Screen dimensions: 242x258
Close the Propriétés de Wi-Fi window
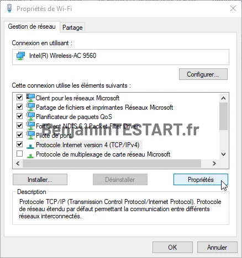tap(233, 8)
